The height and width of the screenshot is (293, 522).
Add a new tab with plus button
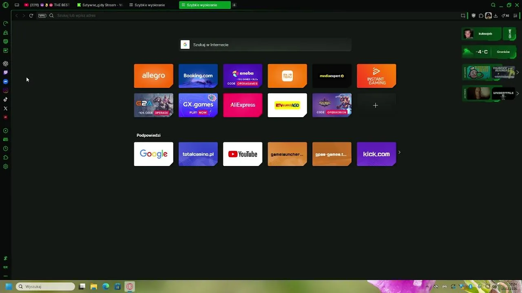[x=234, y=5]
